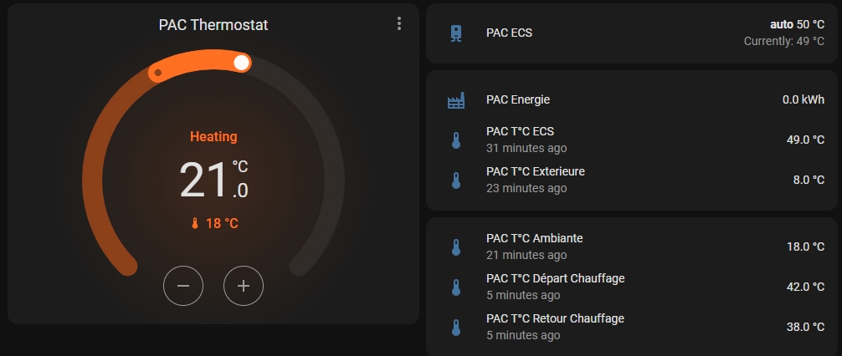
Task: Click the Départ Chauffage thermometer icon
Action: (456, 287)
